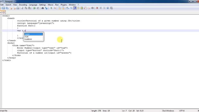The image size is (199, 112).
Task: Open the Plugins menu
Action: point(63,5)
